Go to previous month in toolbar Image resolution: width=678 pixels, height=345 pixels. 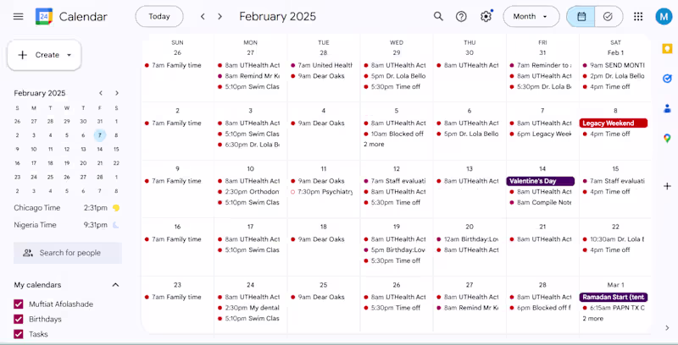[x=203, y=16]
